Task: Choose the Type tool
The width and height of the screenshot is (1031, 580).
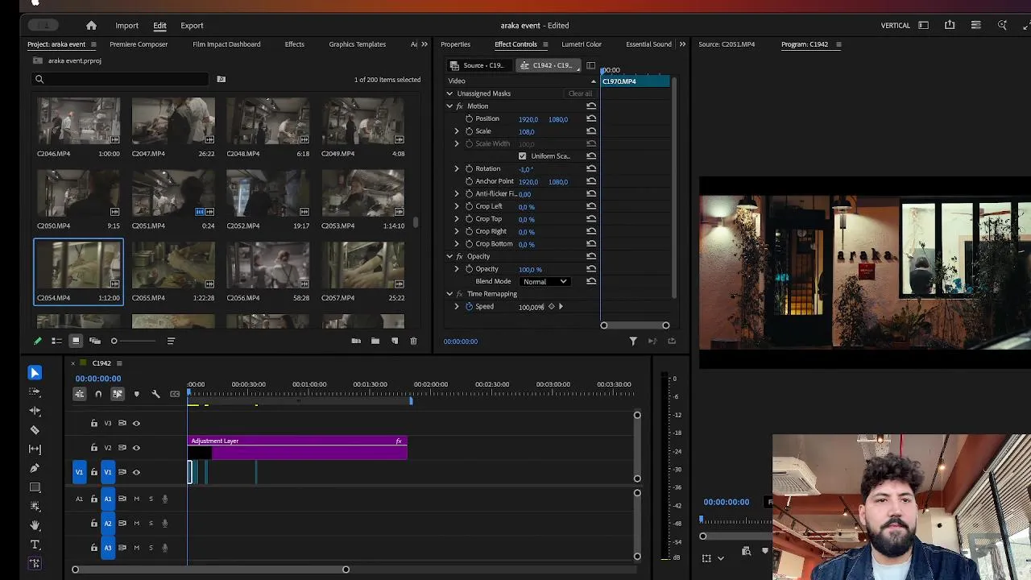Action: pos(35,545)
